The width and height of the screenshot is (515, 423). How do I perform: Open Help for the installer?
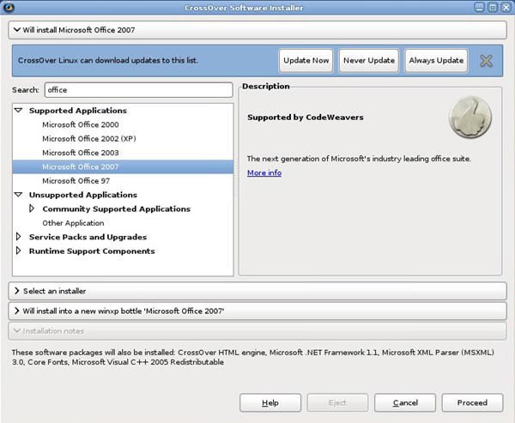(270, 402)
